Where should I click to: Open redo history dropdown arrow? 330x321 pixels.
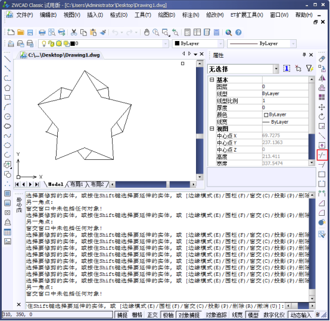click(136, 33)
